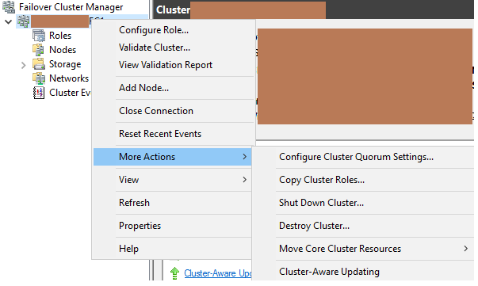Expand Move Core Cluster Resources submenu arrow
The width and height of the screenshot is (478, 286).
(x=465, y=249)
